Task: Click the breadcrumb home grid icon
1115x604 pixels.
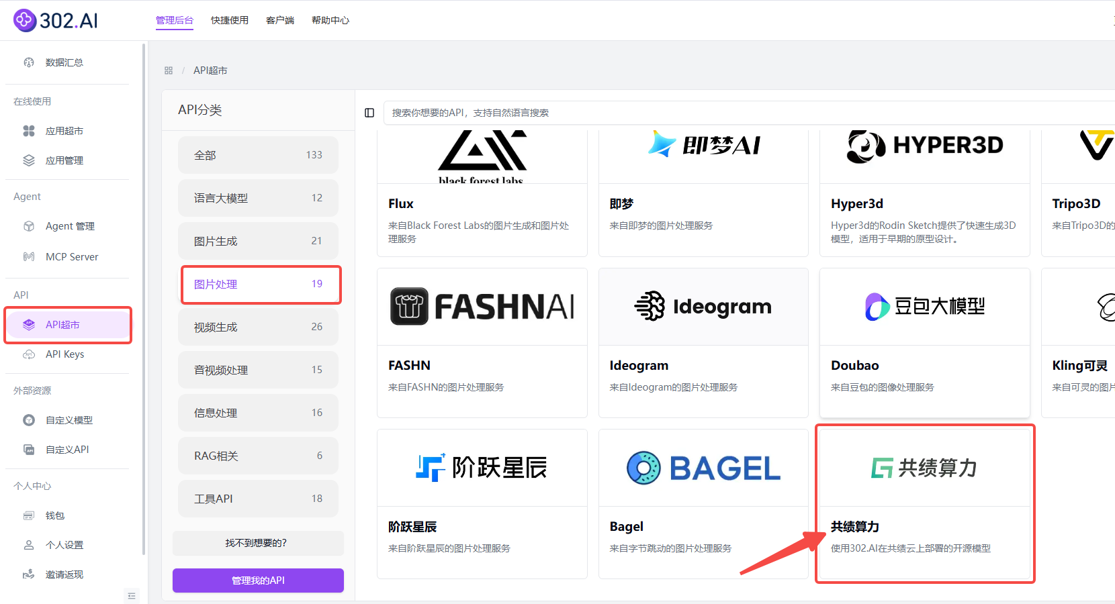Action: (169, 70)
